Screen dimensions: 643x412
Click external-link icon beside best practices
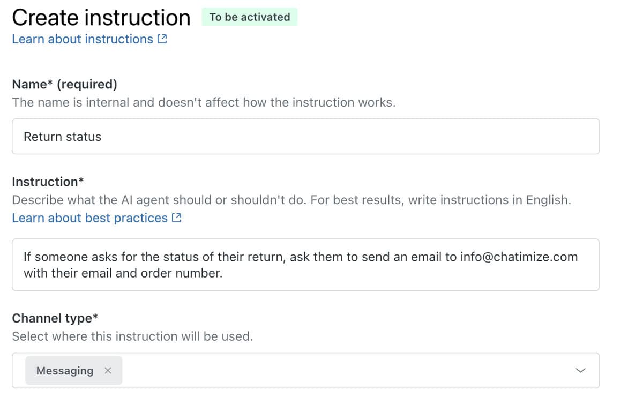pyautogui.click(x=177, y=218)
